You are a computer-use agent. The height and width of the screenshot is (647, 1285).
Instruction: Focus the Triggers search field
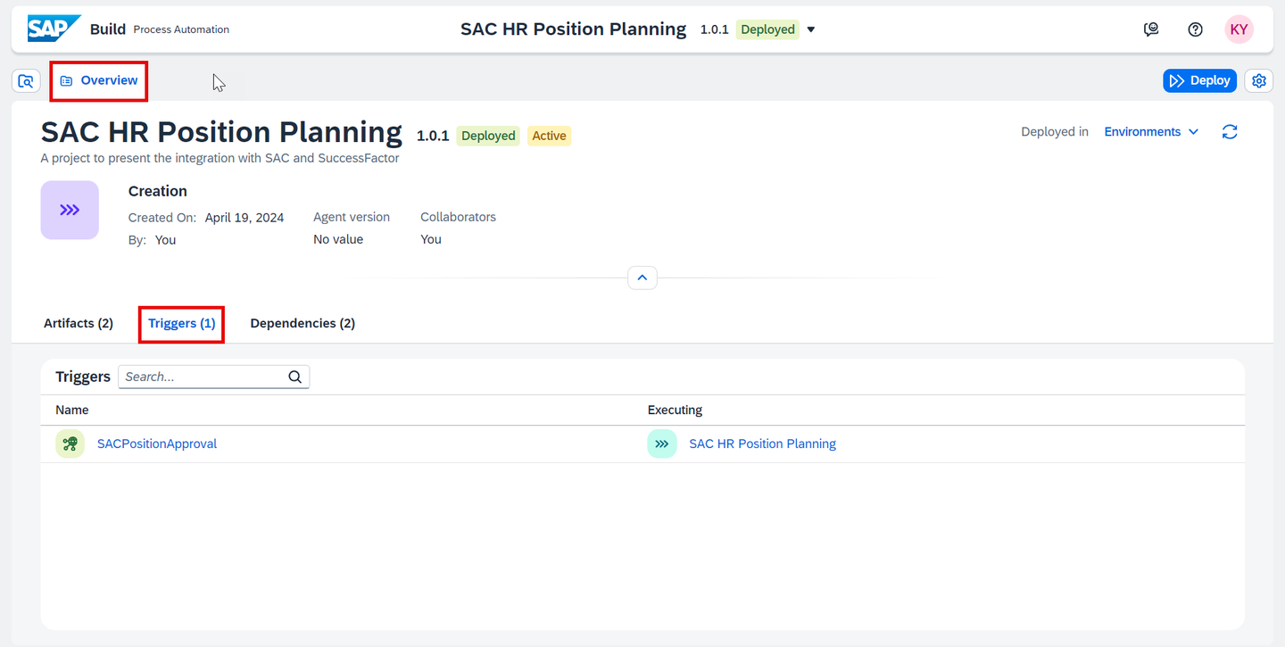point(214,377)
